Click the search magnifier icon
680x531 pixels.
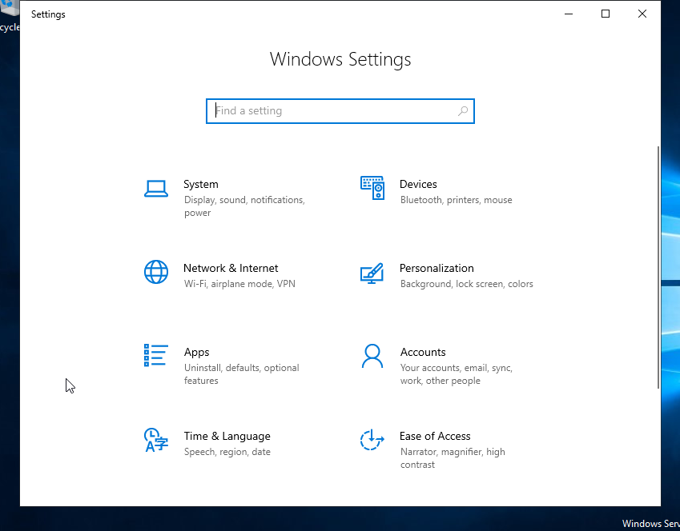463,111
